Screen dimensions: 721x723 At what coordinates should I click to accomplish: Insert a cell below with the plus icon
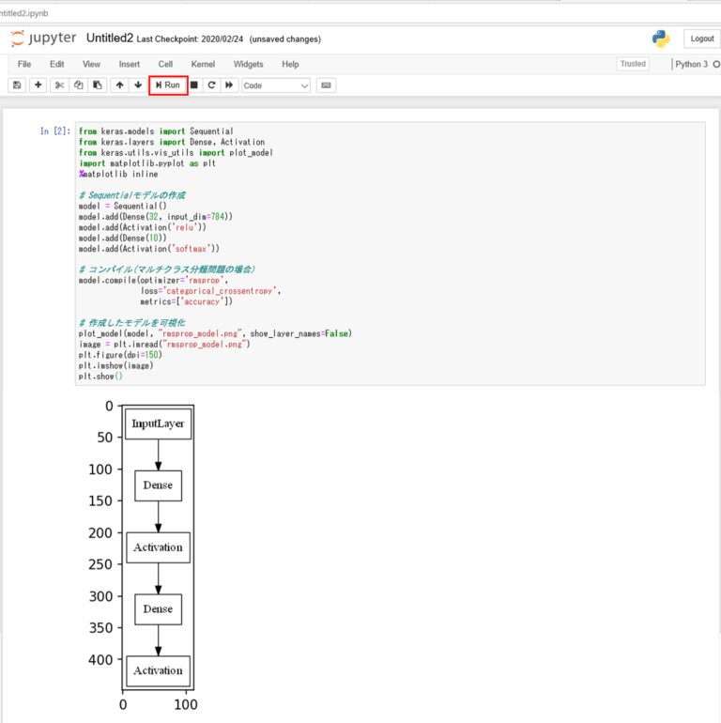tap(38, 85)
